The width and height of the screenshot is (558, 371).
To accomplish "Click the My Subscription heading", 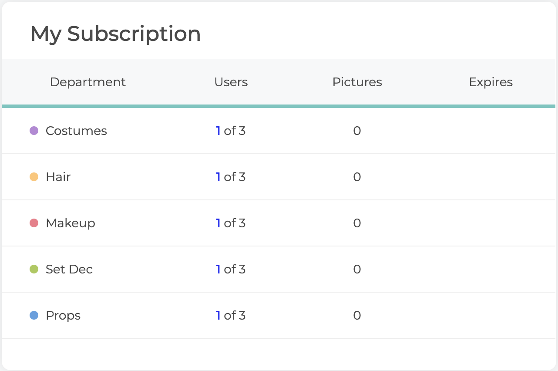I will pyautogui.click(x=116, y=34).
